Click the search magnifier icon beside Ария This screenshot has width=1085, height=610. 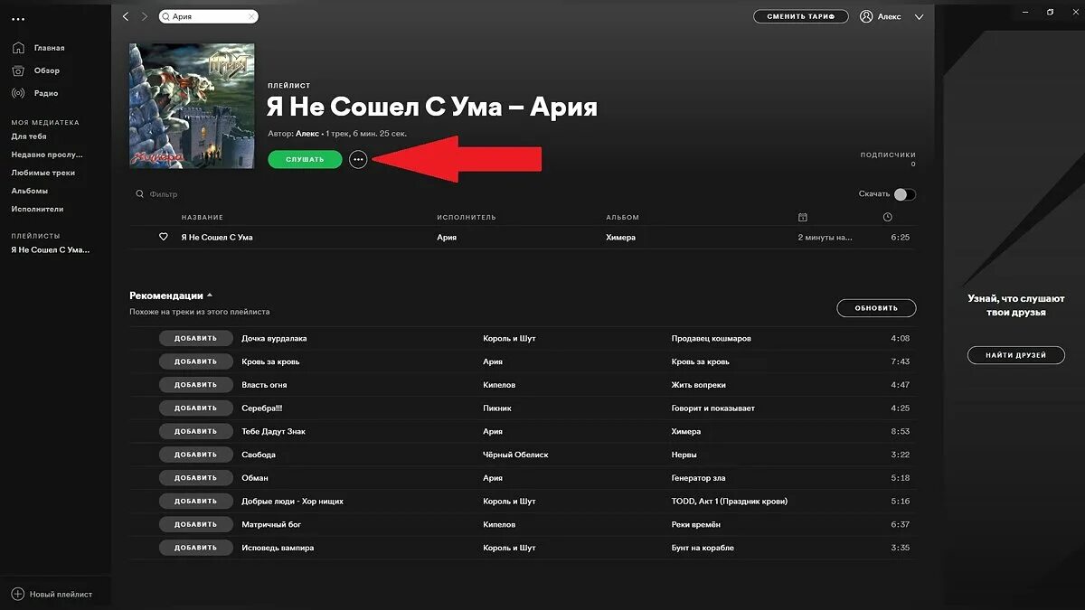pos(165,16)
